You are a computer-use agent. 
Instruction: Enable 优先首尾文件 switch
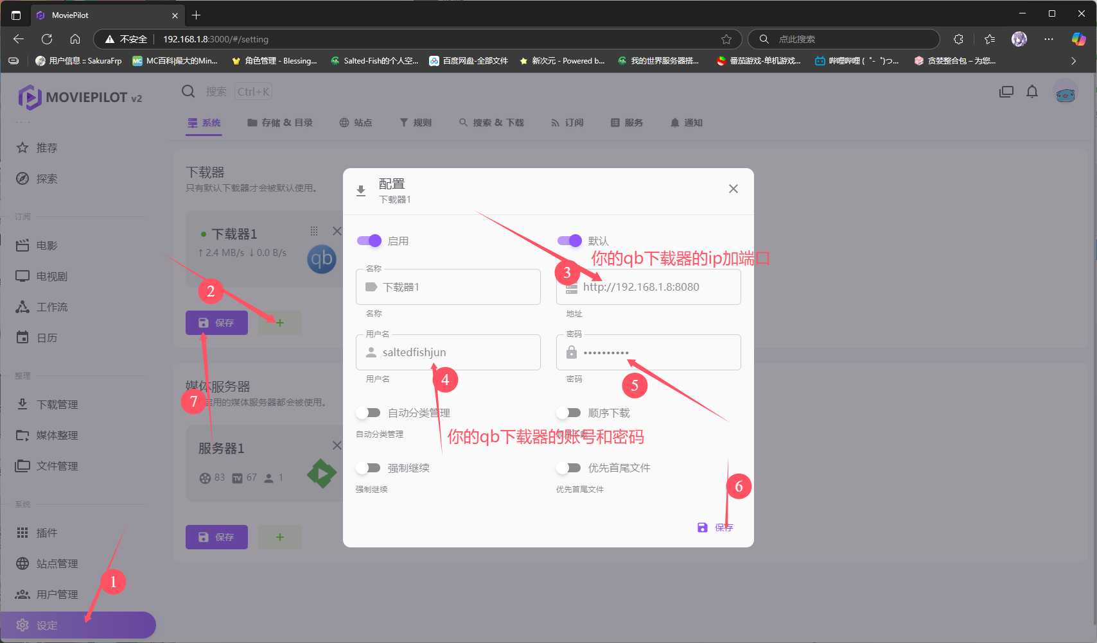coord(570,468)
